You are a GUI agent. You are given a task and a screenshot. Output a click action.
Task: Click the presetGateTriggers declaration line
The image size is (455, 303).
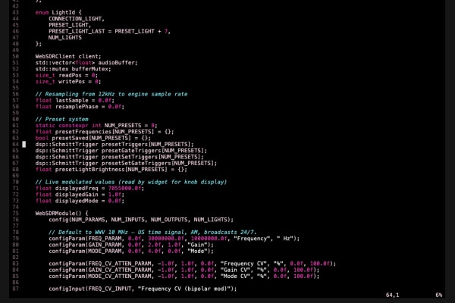[121, 151]
